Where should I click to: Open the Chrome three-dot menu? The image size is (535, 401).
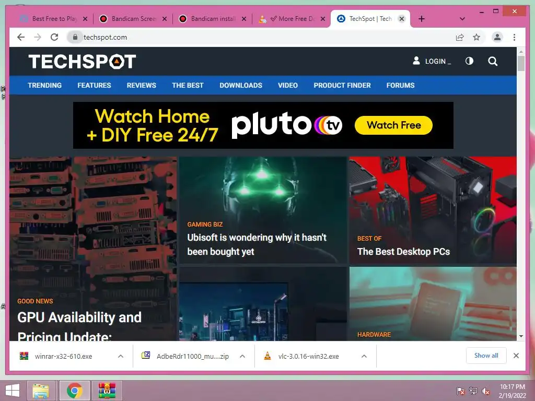tap(514, 37)
